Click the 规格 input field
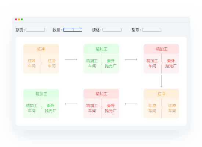The image size is (202, 147). (112, 30)
